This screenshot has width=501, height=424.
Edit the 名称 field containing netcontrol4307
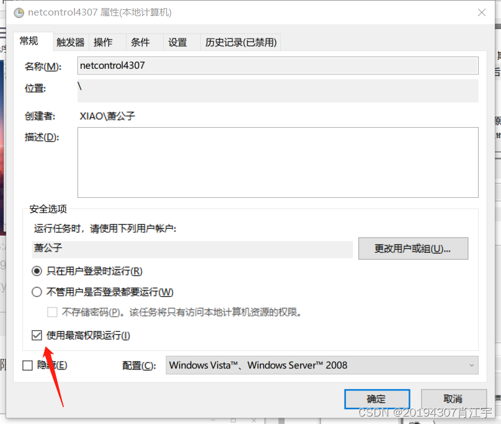(x=277, y=66)
